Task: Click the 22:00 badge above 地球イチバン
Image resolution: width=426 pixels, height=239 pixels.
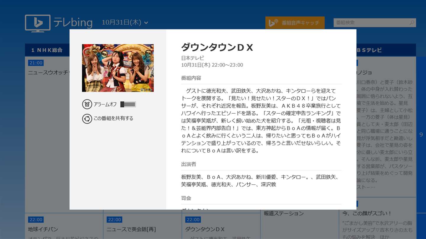Action: point(36,220)
